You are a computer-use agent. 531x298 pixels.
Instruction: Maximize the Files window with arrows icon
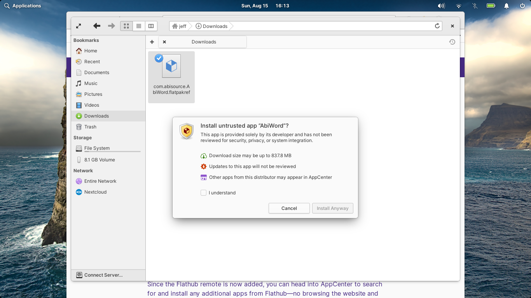click(79, 26)
